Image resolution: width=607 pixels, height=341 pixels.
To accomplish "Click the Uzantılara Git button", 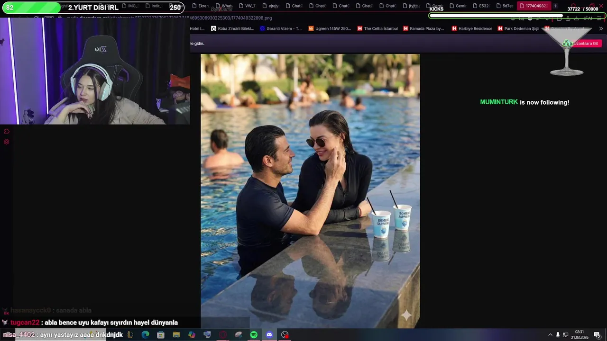I will point(586,44).
